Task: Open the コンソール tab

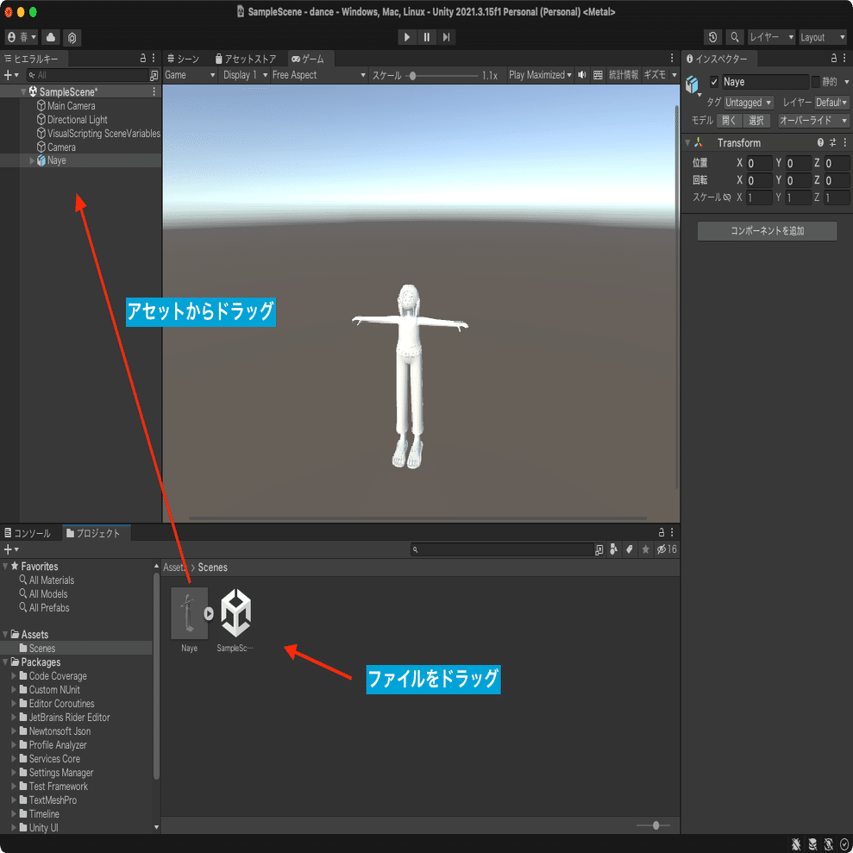Action: pyautogui.click(x=28, y=533)
